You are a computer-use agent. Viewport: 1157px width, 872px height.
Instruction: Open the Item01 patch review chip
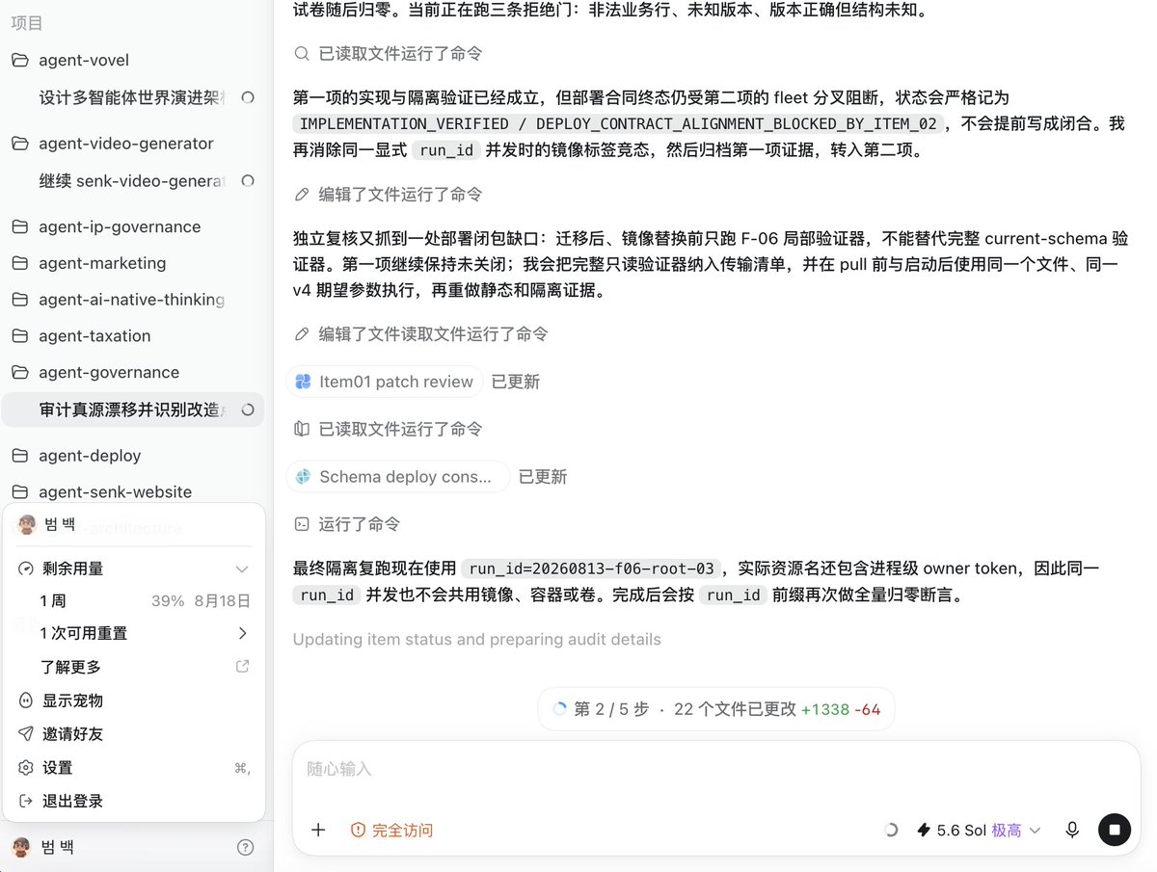[x=385, y=382]
